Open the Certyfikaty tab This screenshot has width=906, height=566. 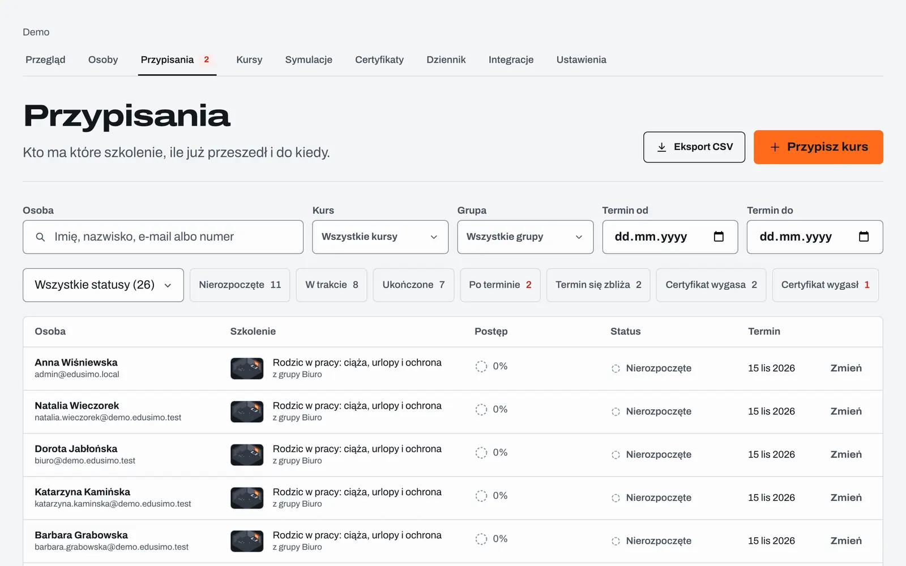coord(379,59)
